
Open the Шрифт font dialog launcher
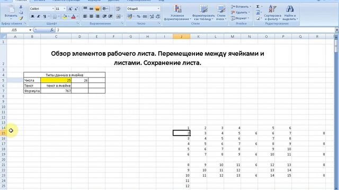click(78, 23)
